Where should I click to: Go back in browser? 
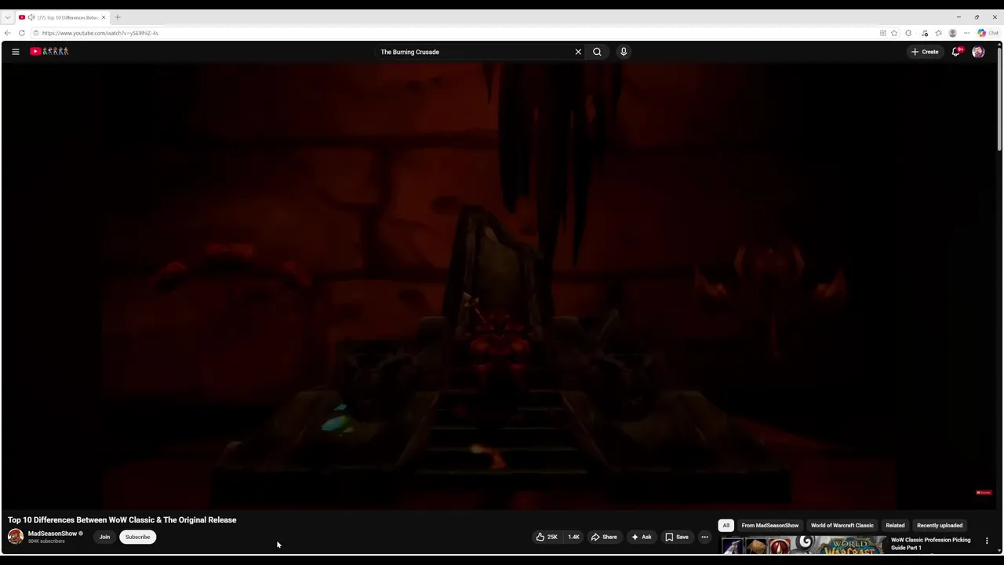(x=7, y=33)
